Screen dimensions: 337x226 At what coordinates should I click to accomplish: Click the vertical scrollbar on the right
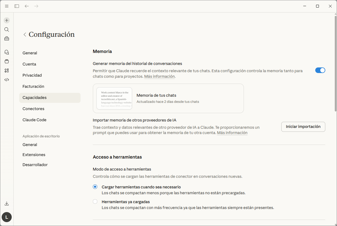(x=335, y=64)
